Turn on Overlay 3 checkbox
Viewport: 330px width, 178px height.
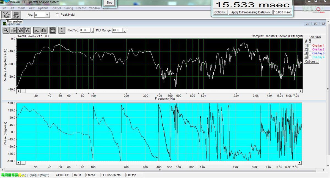[x=310, y=53]
